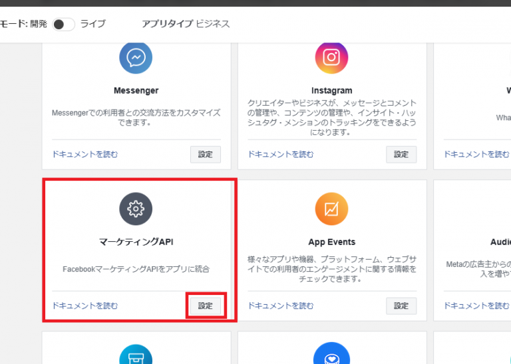
Task: Click the モード: 開発 label
Action: [x=23, y=24]
